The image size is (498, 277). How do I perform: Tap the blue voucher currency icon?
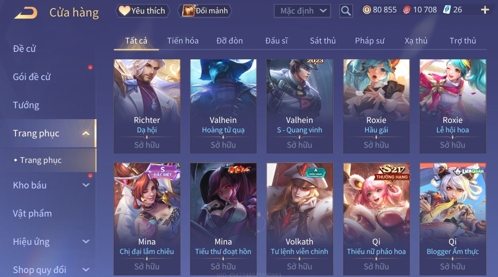pos(447,10)
